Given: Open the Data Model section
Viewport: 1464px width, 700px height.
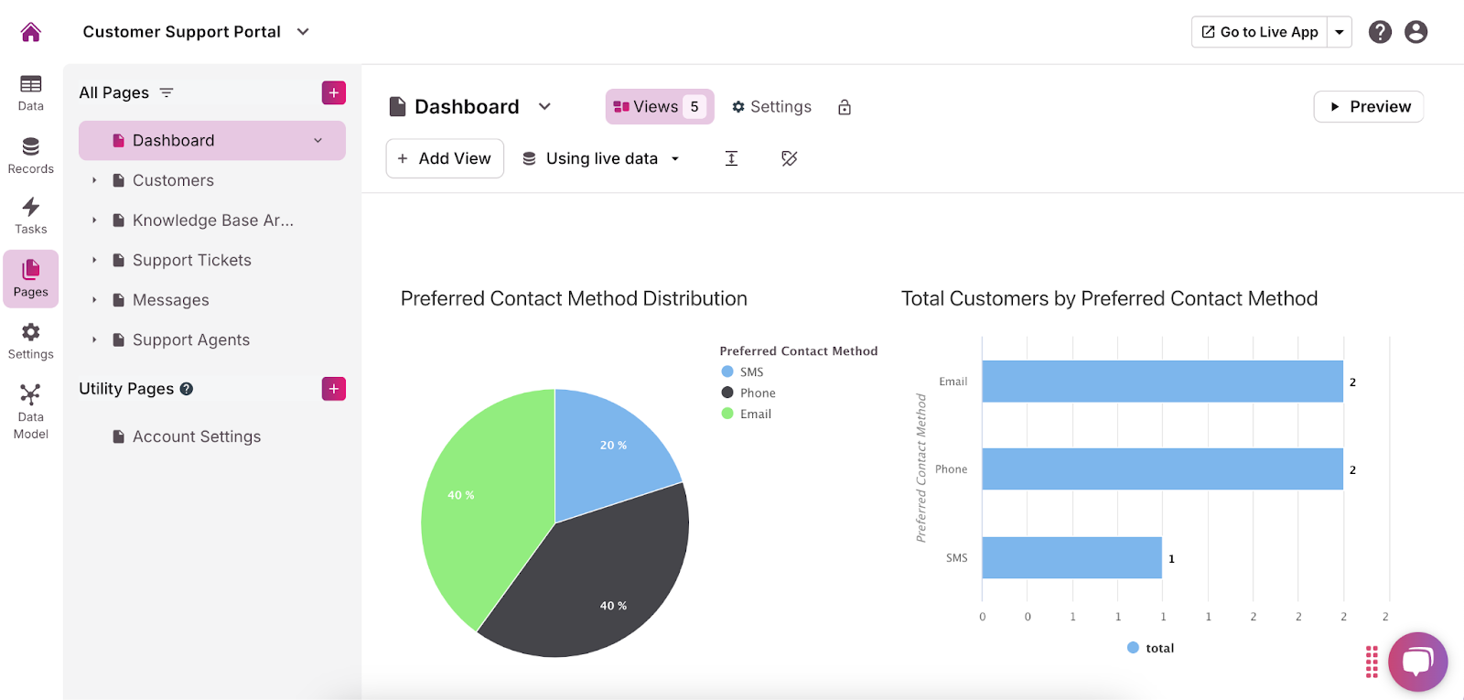Looking at the screenshot, I should pyautogui.click(x=30, y=411).
